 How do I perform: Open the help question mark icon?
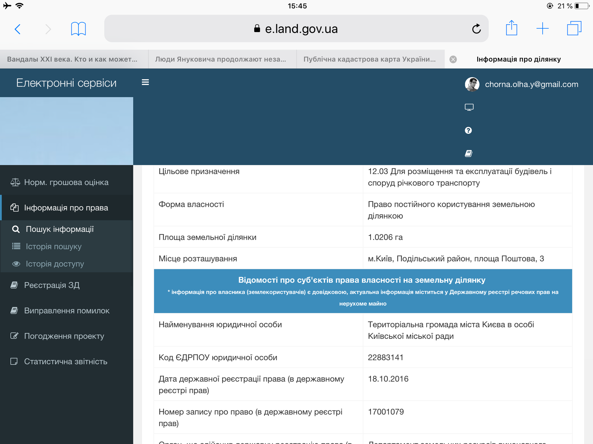[468, 130]
